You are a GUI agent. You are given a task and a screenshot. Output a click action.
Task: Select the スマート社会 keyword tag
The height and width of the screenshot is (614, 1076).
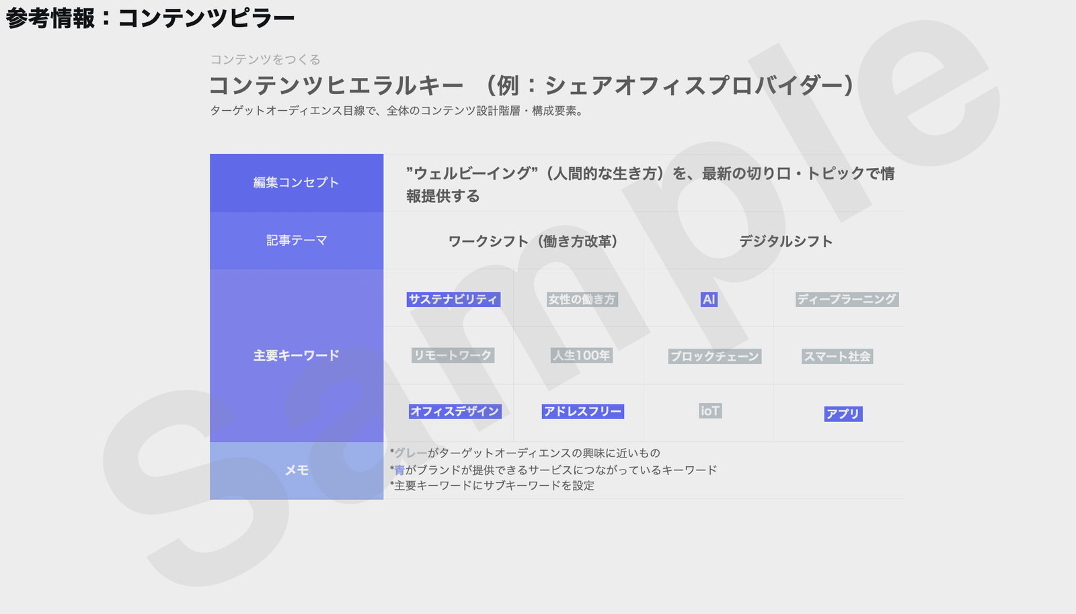[837, 357]
